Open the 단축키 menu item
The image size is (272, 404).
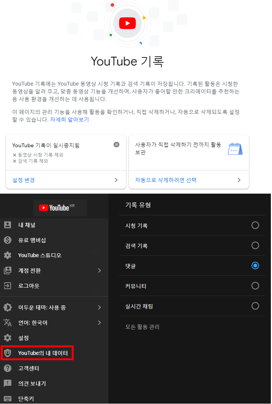tap(54, 399)
